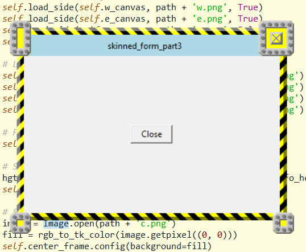Click the X icon in top-right corner plate

(276, 38)
